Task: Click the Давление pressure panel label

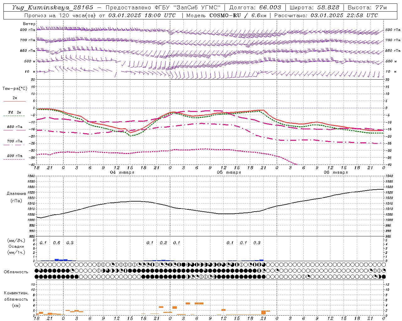Action: [16, 194]
